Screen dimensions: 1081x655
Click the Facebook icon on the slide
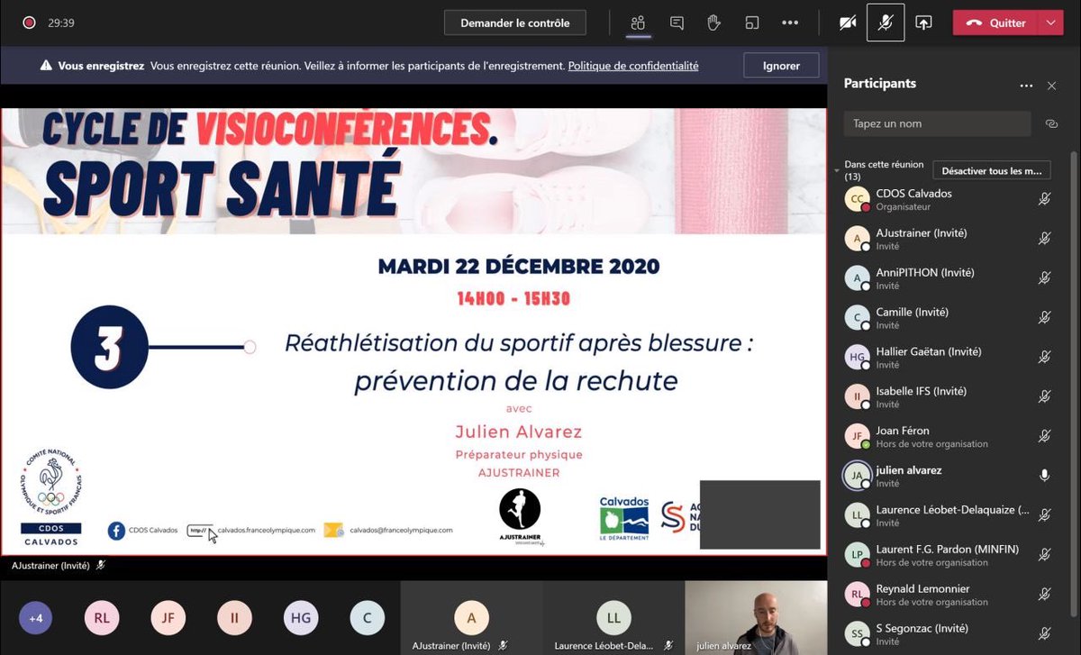click(x=116, y=531)
